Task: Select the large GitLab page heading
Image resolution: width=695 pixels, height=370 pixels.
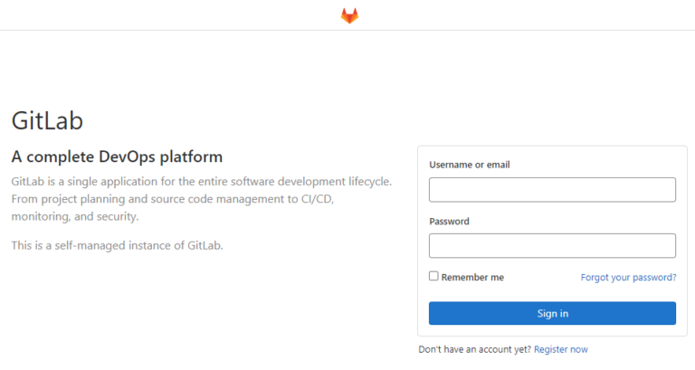Action: (x=47, y=120)
